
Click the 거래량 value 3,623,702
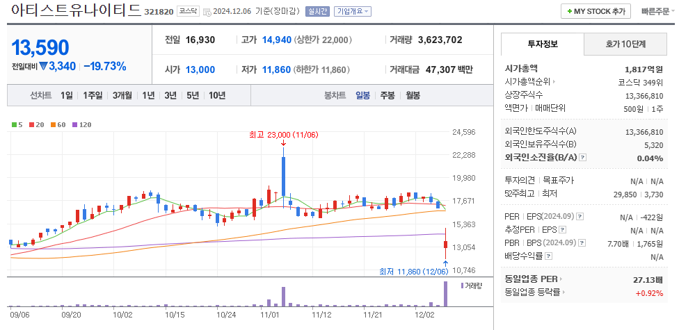click(x=440, y=40)
